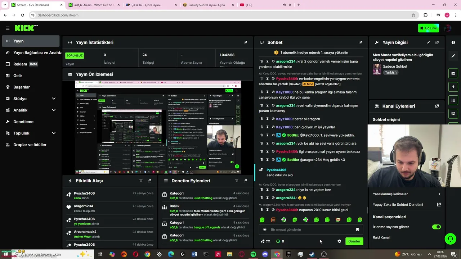Expand the Topluluk sidebar section
This screenshot has width=461, height=259.
[x=54, y=133]
